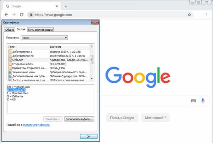Click icon beside 'Действителен с' field
Image resolution: width=213 pixels, height=143 pixels.
(10, 52)
